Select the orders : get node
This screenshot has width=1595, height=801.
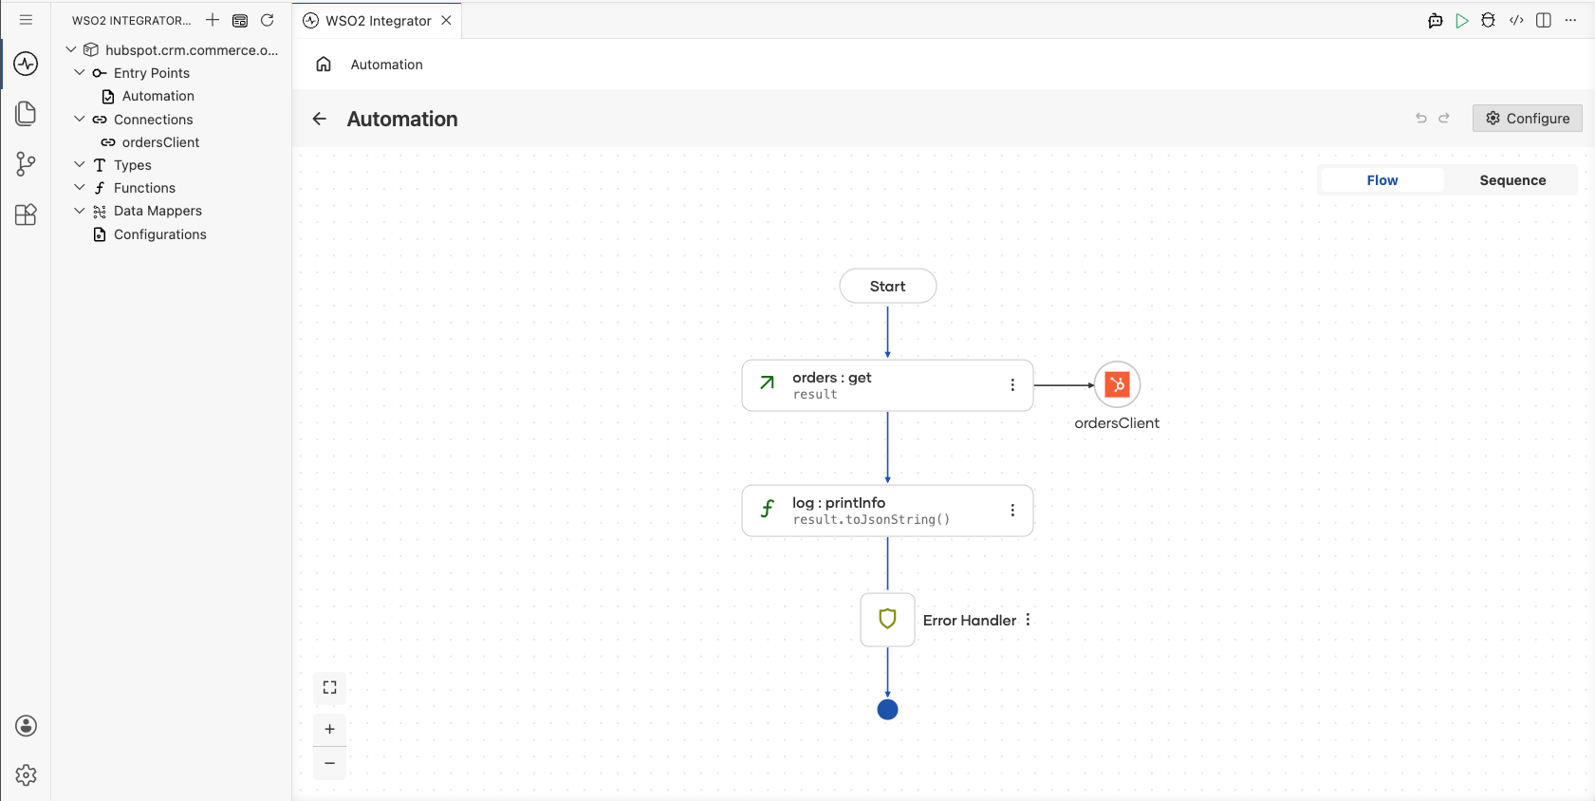coord(887,385)
